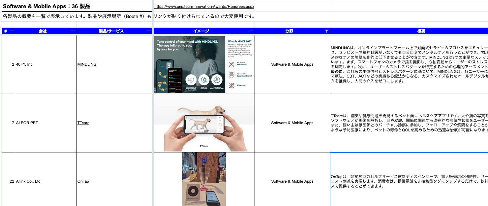The width and height of the screenshot is (488, 206).
Task: Select the 分野 column header label
Action: pyautogui.click(x=289, y=31)
